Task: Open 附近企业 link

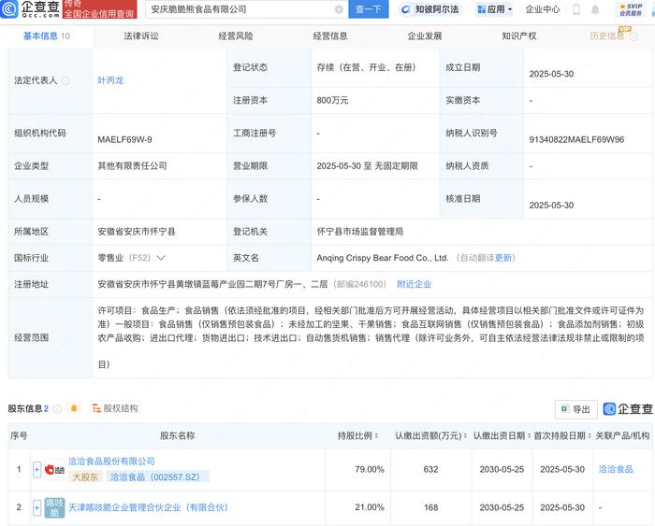Action: pos(414,284)
